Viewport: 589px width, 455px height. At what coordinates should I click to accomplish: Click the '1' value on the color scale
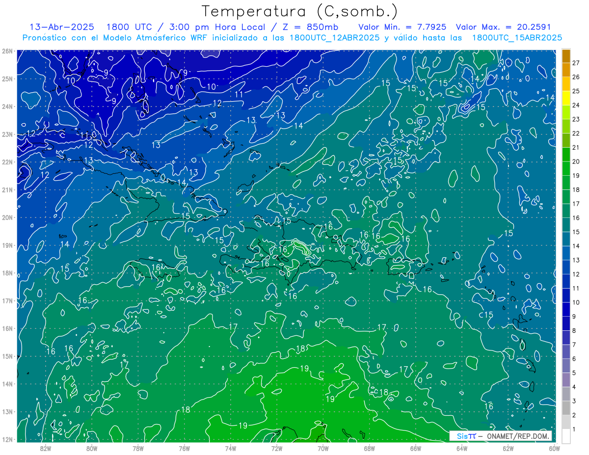coord(574,429)
